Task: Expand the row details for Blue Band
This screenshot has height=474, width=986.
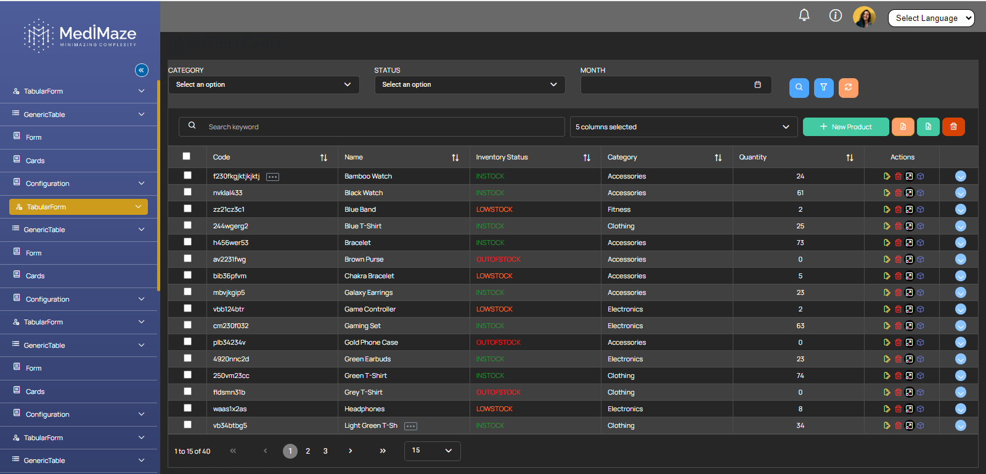Action: (x=960, y=209)
